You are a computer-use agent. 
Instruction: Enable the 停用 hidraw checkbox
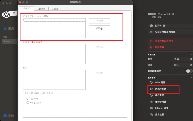(x=28, y=103)
